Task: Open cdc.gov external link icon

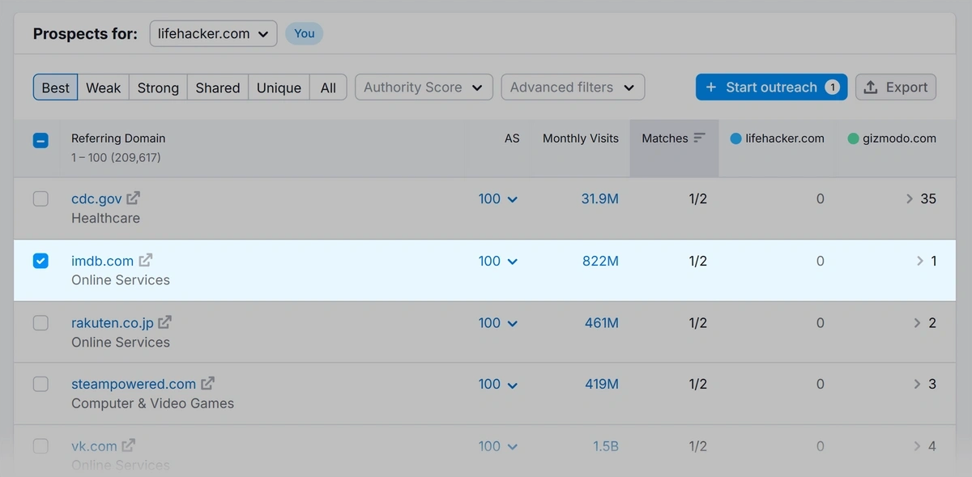Action: click(134, 198)
